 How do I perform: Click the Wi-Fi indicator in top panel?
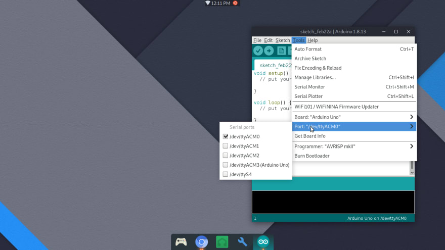tap(208, 3)
